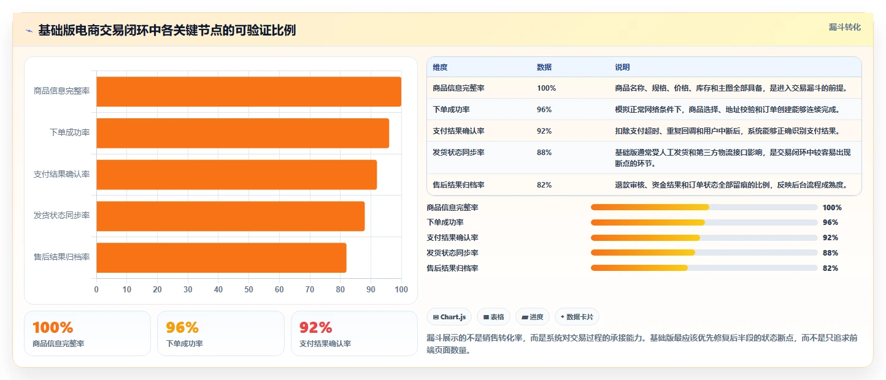
Task: Click the progress list label 发货状态同步率
Action: point(452,253)
